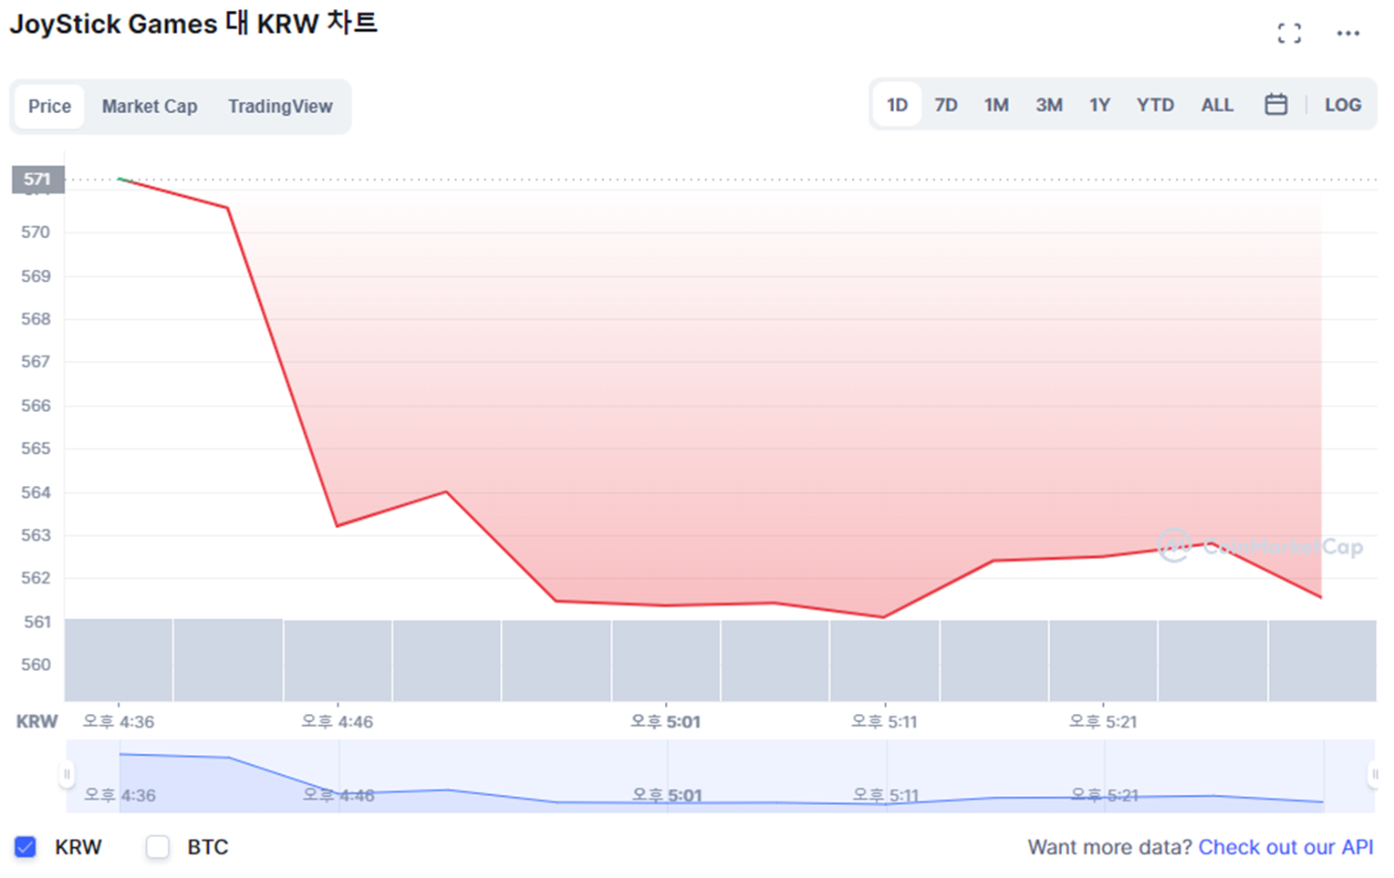
Task: Open the three-dot more options menu
Action: tap(1348, 34)
